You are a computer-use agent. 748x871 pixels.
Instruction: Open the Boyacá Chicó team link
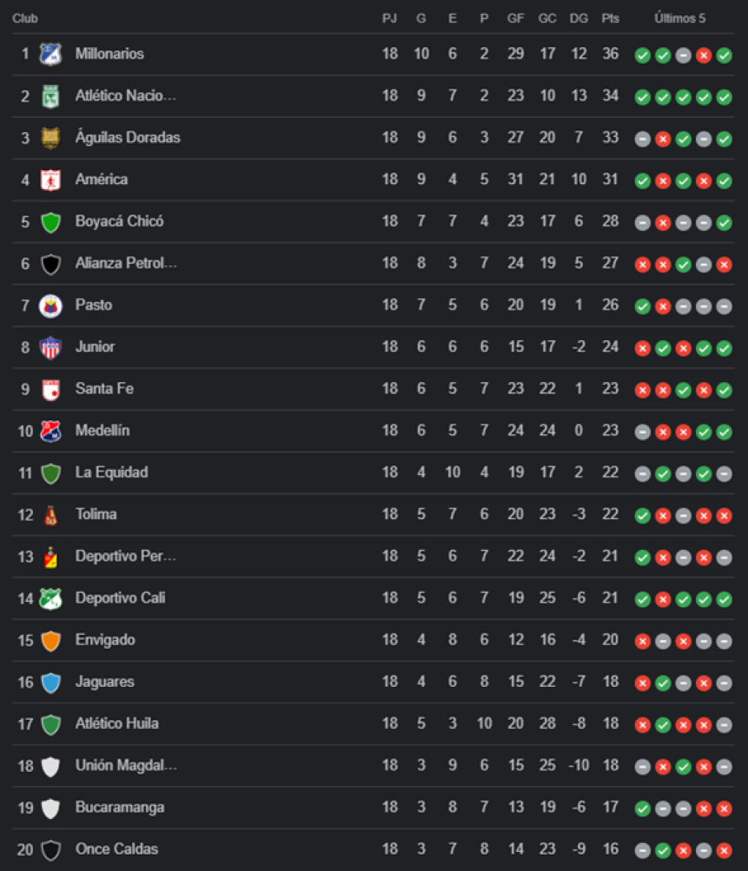point(119,221)
